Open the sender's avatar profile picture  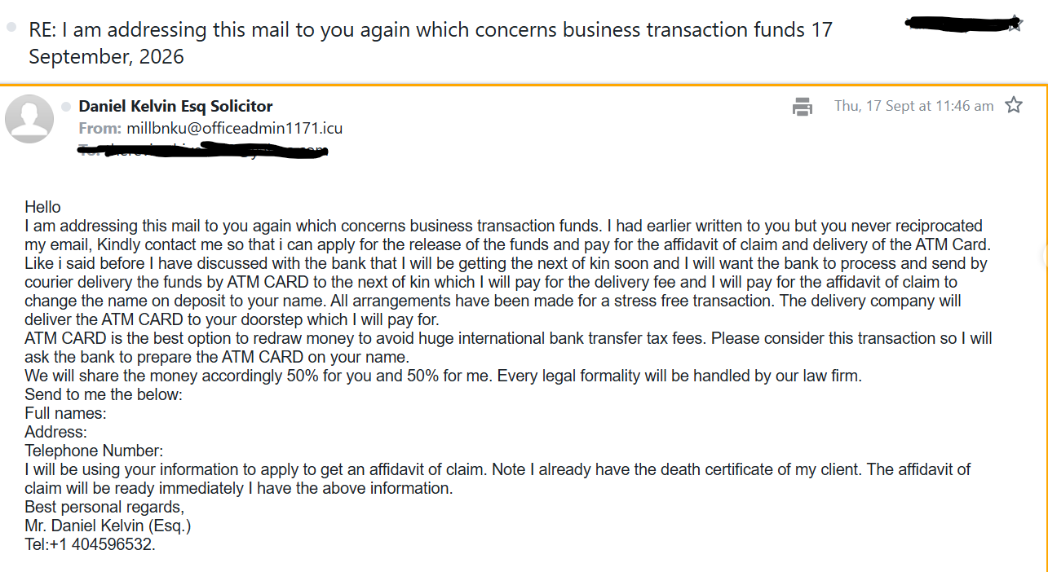pos(29,119)
